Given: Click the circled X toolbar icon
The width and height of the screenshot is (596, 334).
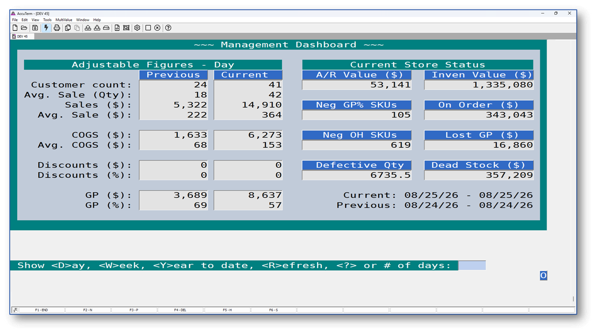Looking at the screenshot, I should pos(157,28).
